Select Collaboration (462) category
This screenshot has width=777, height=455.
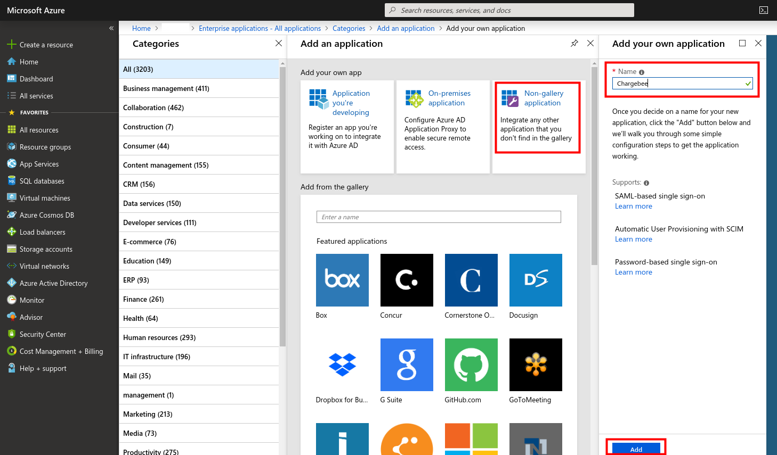pos(199,107)
